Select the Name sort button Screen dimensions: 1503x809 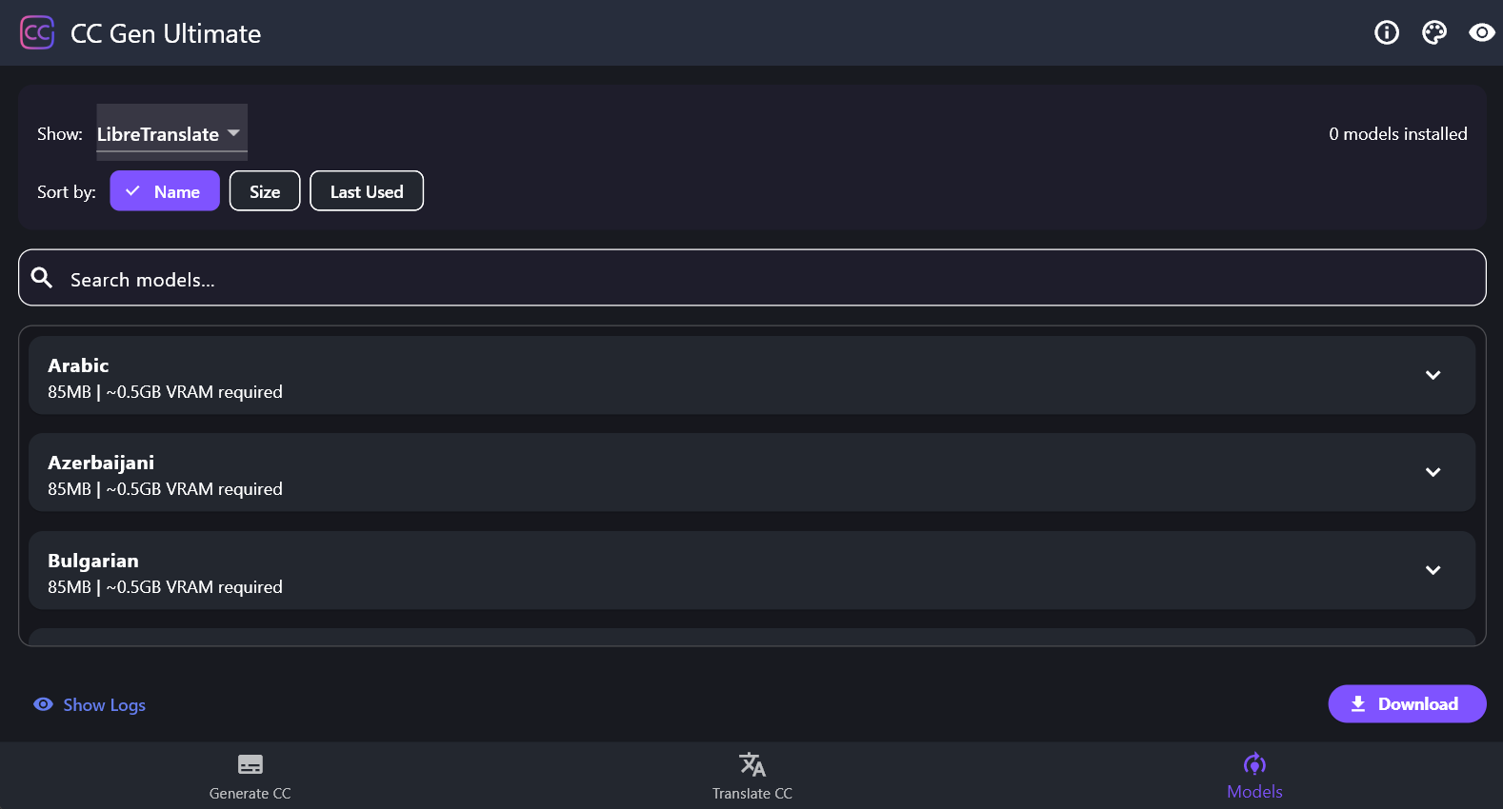click(164, 190)
